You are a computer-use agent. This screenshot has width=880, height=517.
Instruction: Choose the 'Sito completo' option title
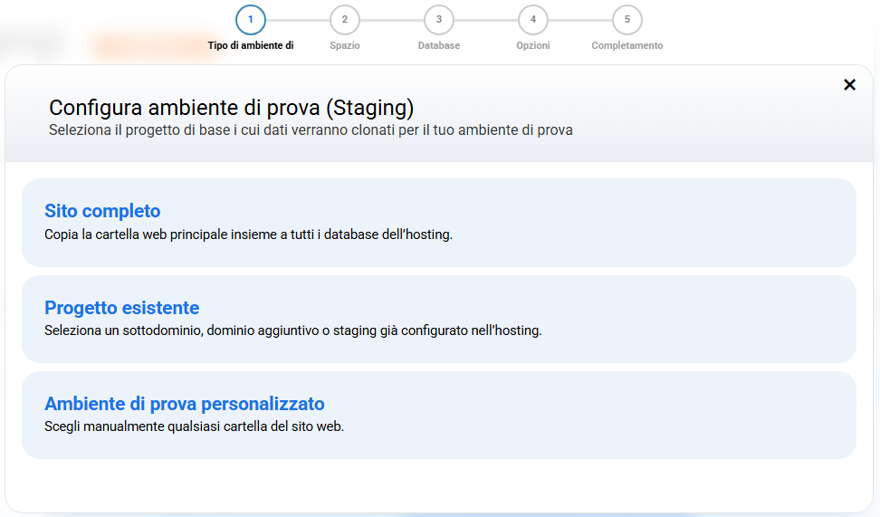[102, 211]
